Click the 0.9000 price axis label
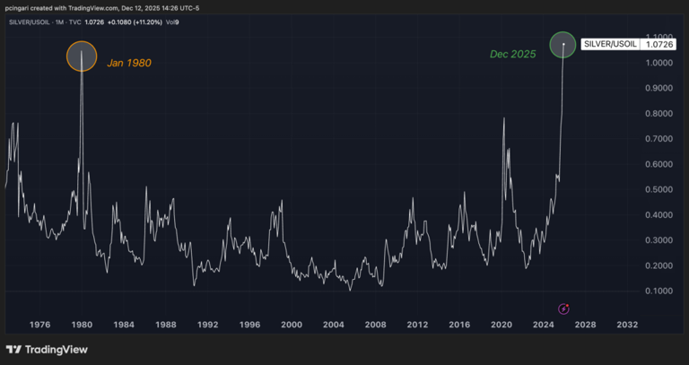 point(660,88)
